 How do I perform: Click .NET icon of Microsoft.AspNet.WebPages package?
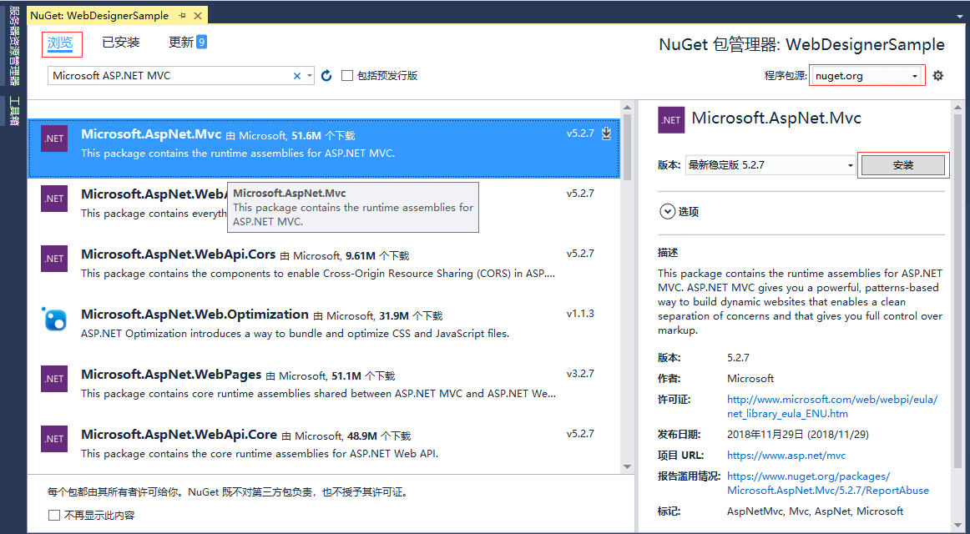(54, 378)
